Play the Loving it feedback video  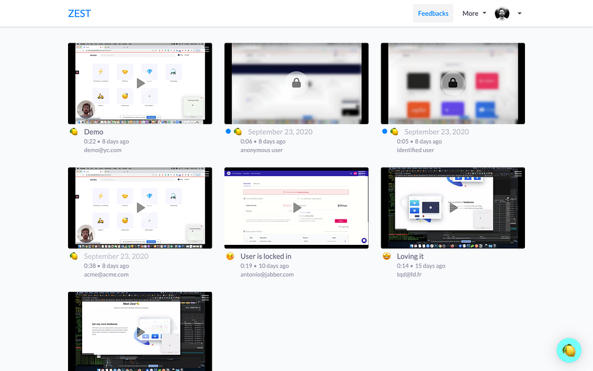click(x=453, y=208)
